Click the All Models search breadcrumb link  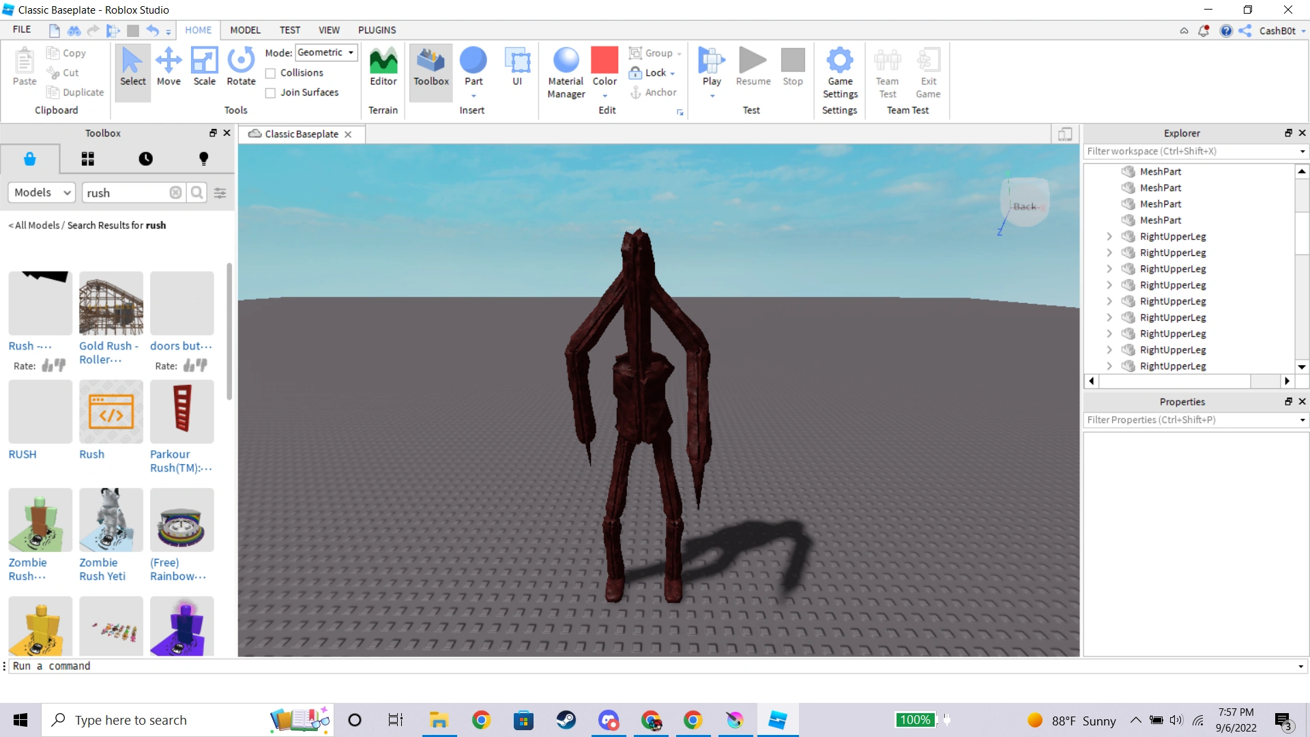(33, 225)
